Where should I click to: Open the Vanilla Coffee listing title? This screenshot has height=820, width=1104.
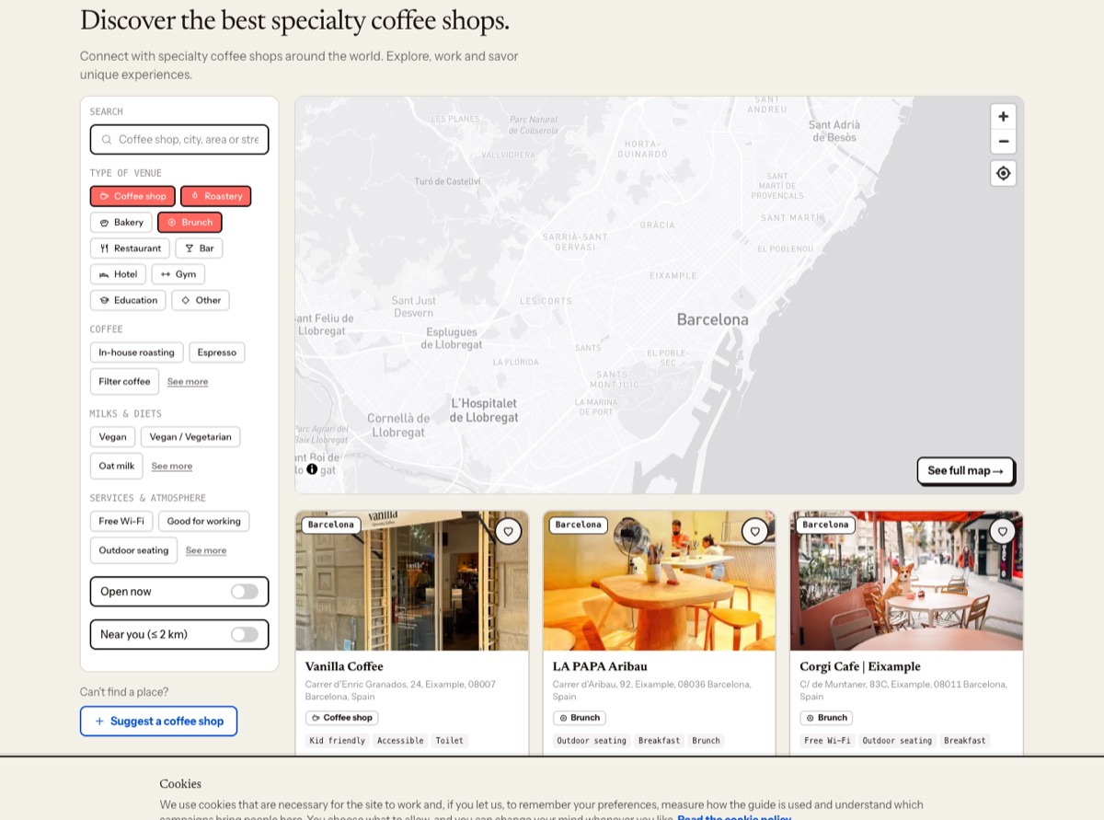pos(344,666)
